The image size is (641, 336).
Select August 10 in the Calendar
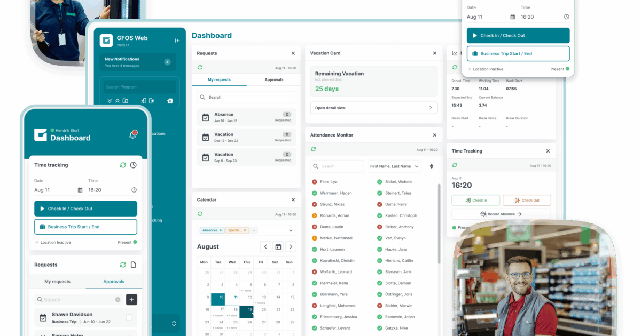click(218, 299)
